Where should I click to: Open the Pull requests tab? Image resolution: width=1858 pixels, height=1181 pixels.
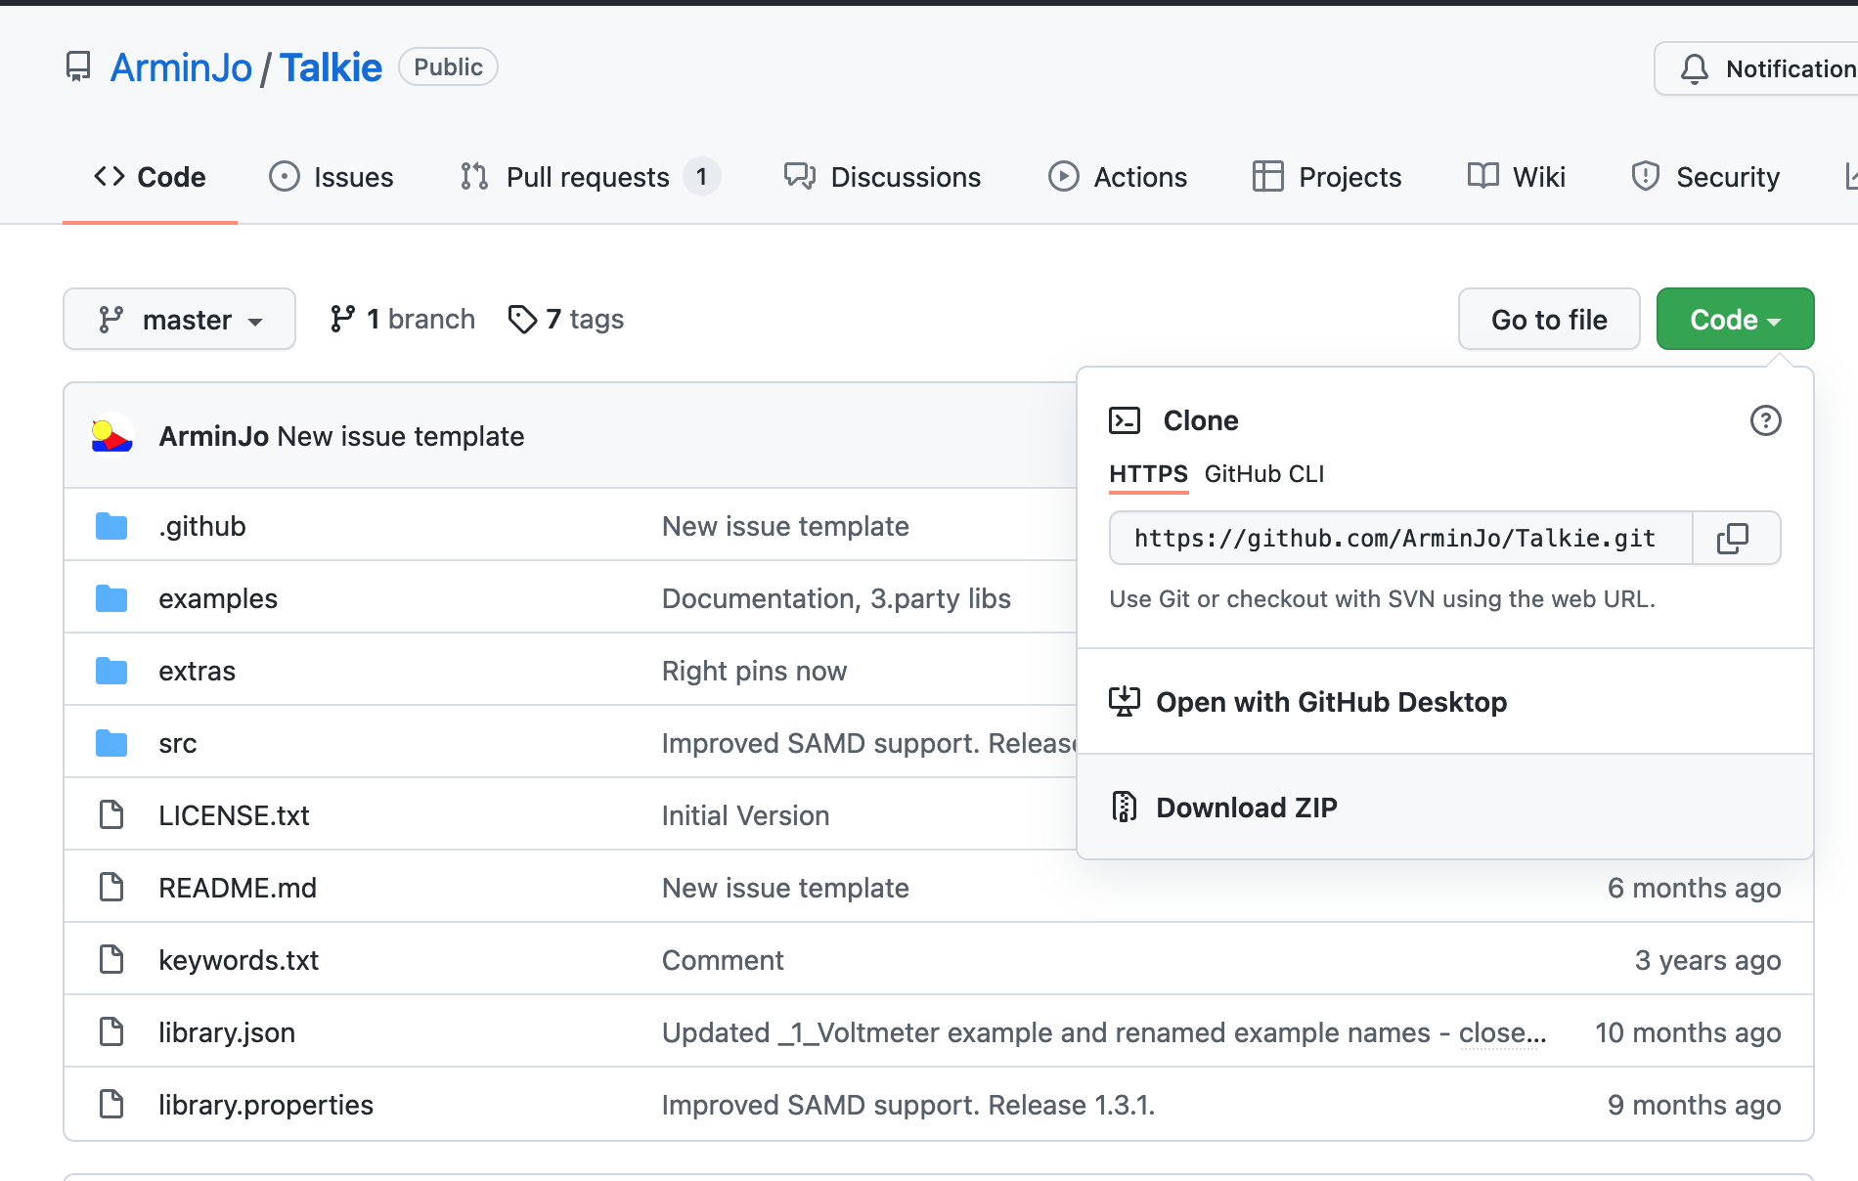(x=588, y=177)
